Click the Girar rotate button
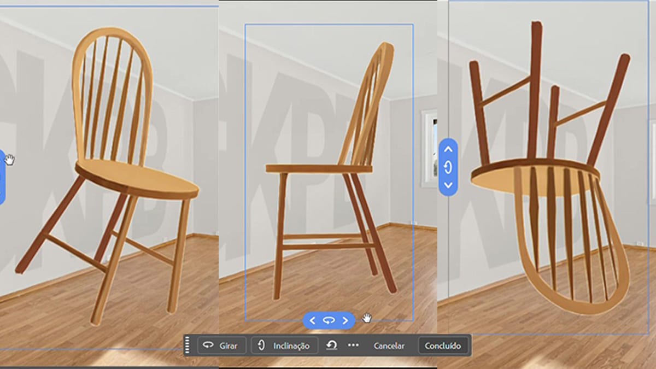Viewport: 656px width, 369px height. tap(221, 345)
